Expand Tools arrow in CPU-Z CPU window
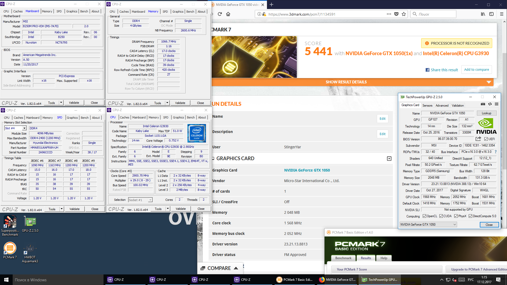 (168, 209)
